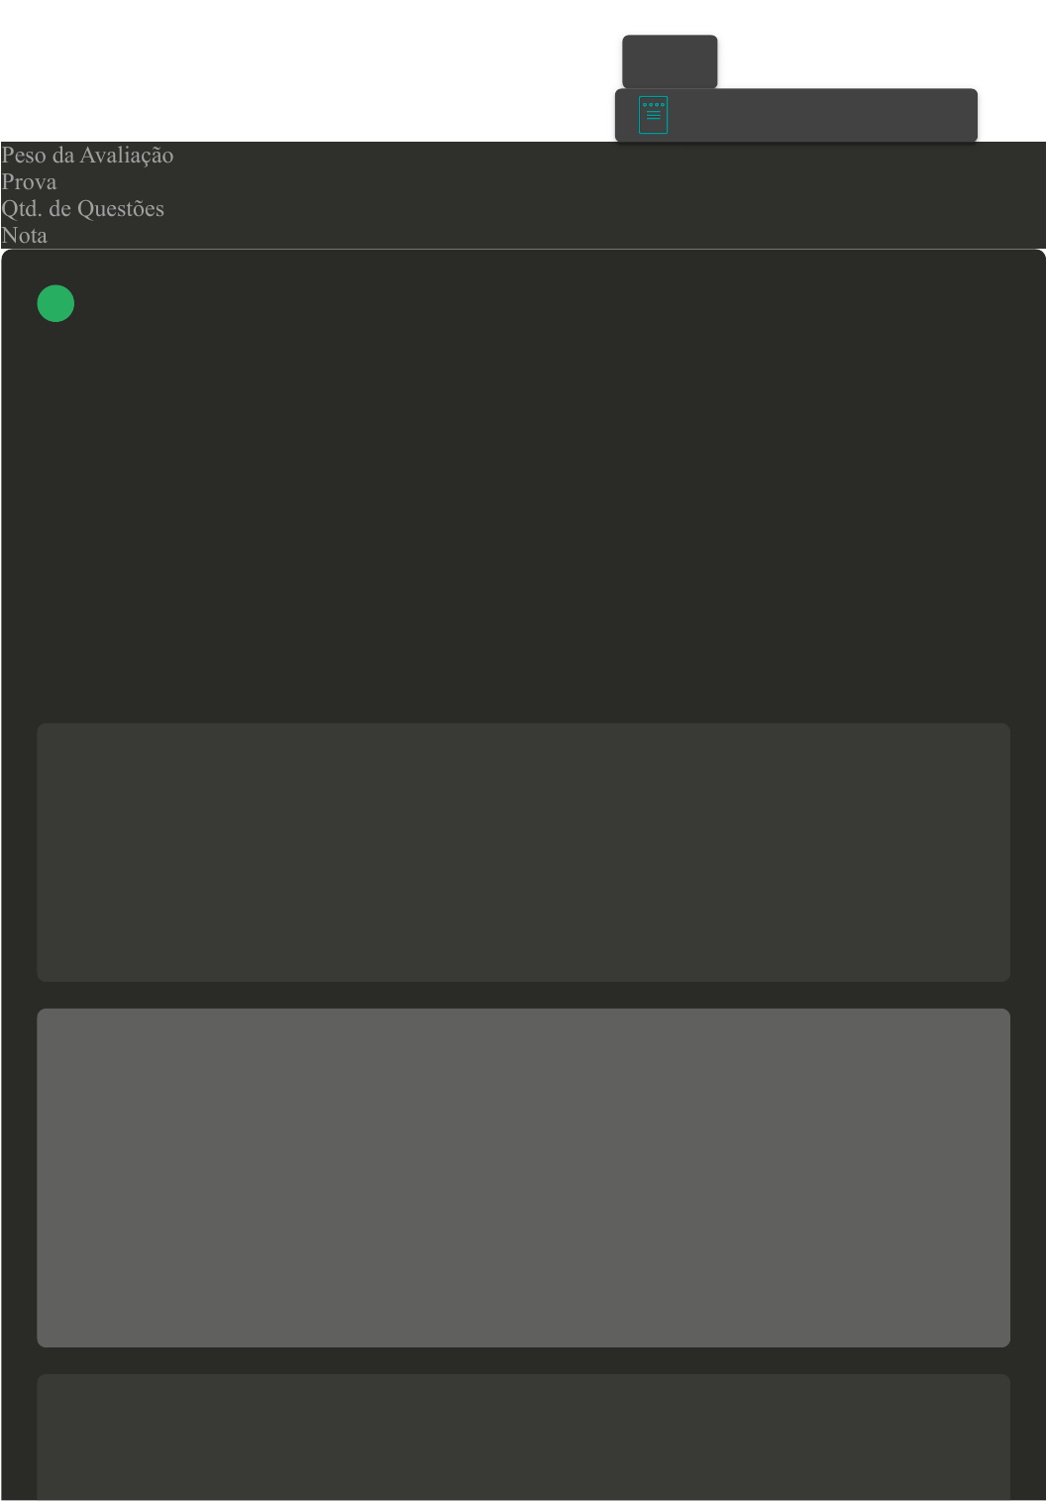
Task: Open the document icon in the dark toolbar
Action: 653,115
